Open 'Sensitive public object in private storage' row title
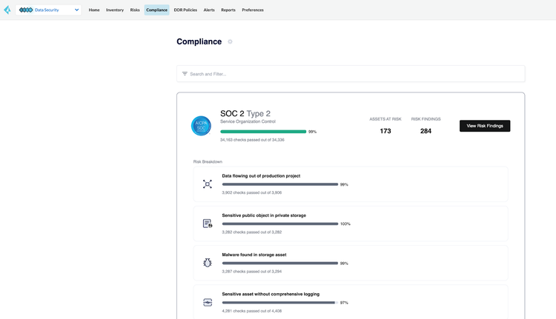This screenshot has width=556, height=319. pos(264,215)
